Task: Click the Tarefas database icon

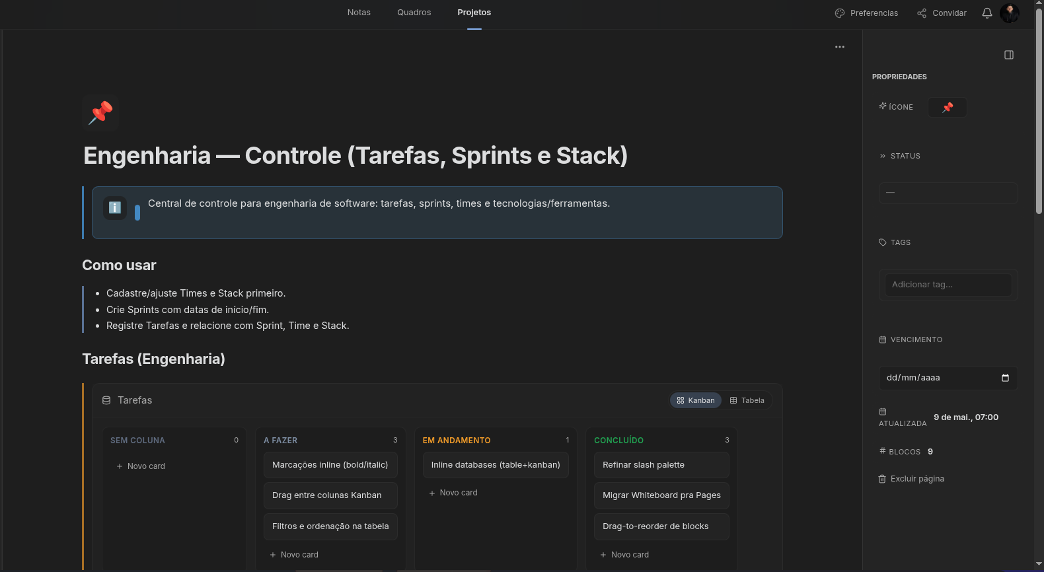Action: click(106, 400)
